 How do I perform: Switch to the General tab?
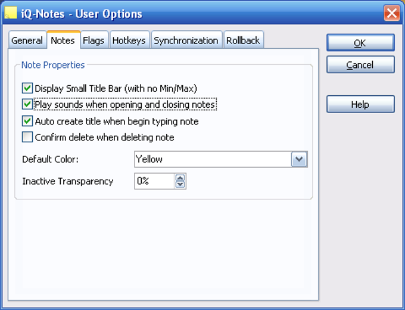[27, 40]
